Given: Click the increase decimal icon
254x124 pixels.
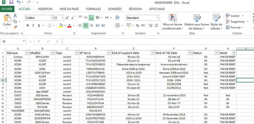Looking at the screenshot, I should 150,25.
